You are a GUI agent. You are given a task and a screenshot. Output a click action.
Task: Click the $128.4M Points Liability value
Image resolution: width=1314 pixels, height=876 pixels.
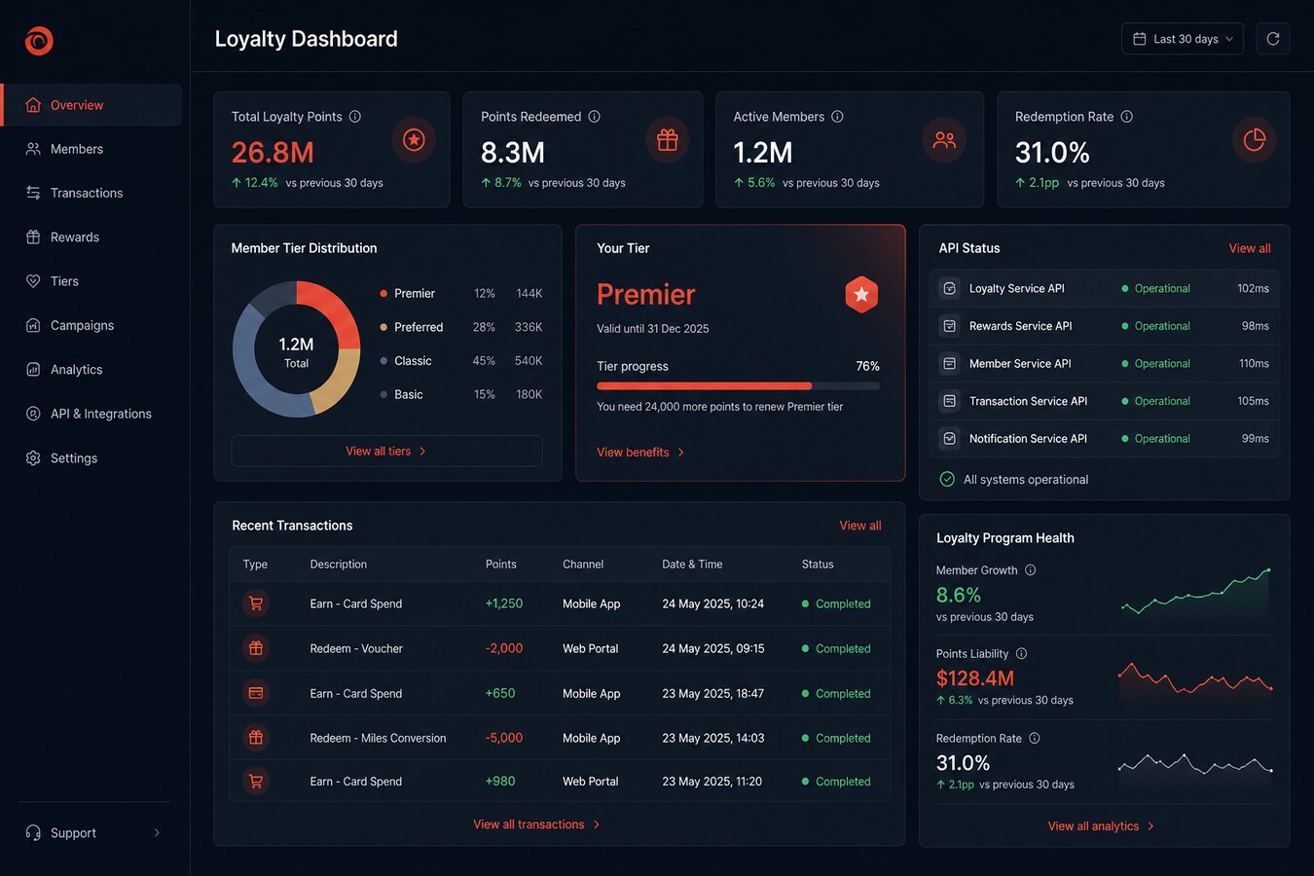(x=975, y=678)
